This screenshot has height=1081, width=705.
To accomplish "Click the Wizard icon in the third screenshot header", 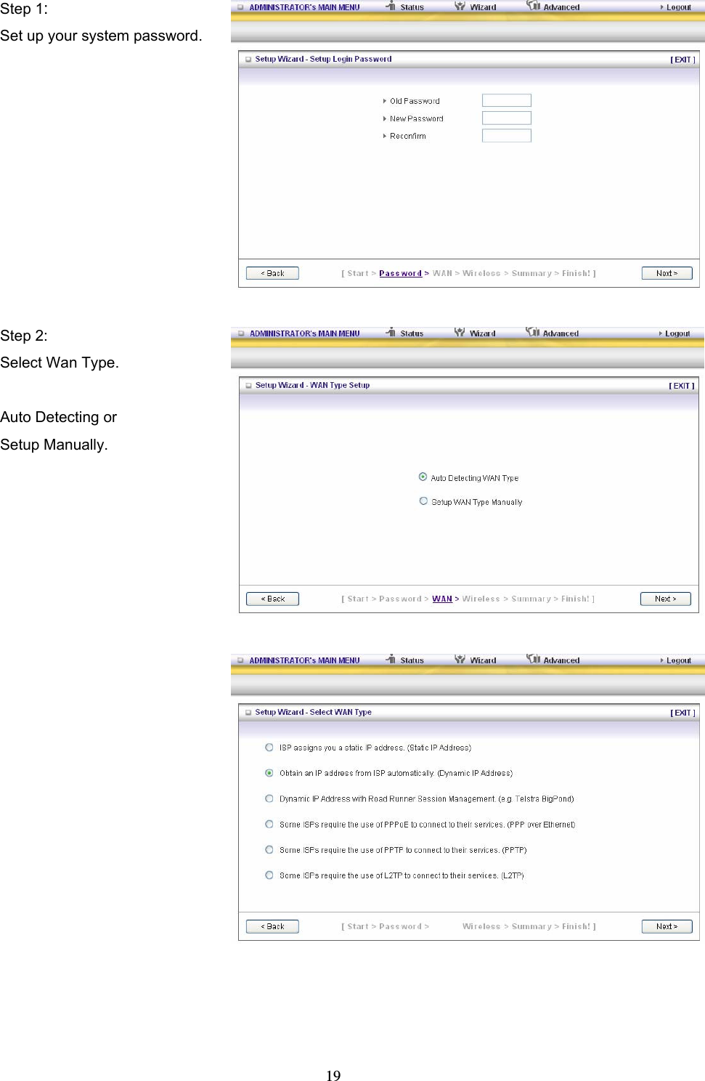I will 460,660.
